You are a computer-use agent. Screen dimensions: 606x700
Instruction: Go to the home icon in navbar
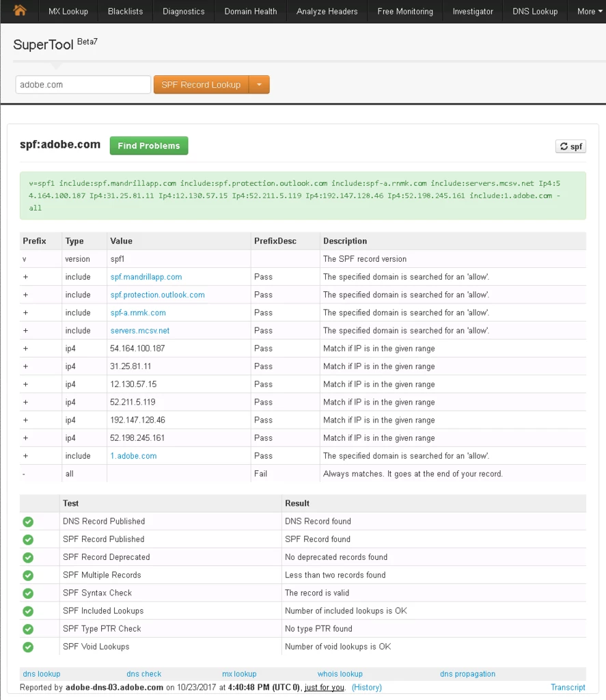click(x=20, y=11)
